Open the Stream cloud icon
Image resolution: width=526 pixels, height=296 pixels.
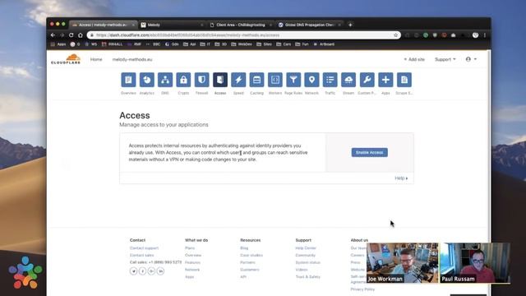click(348, 80)
